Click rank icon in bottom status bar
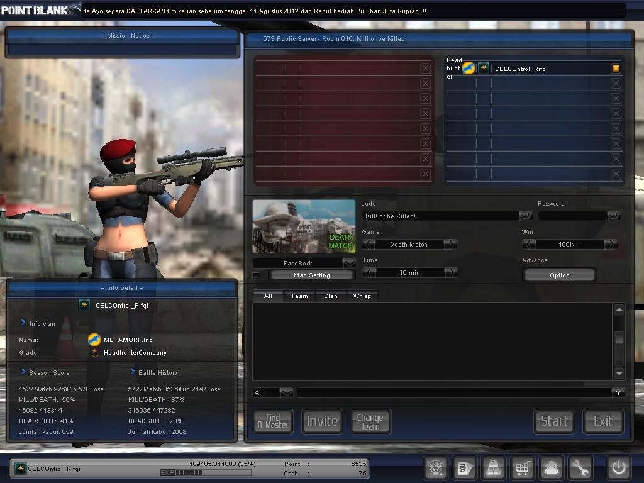644x483 pixels. pyautogui.click(x=20, y=468)
